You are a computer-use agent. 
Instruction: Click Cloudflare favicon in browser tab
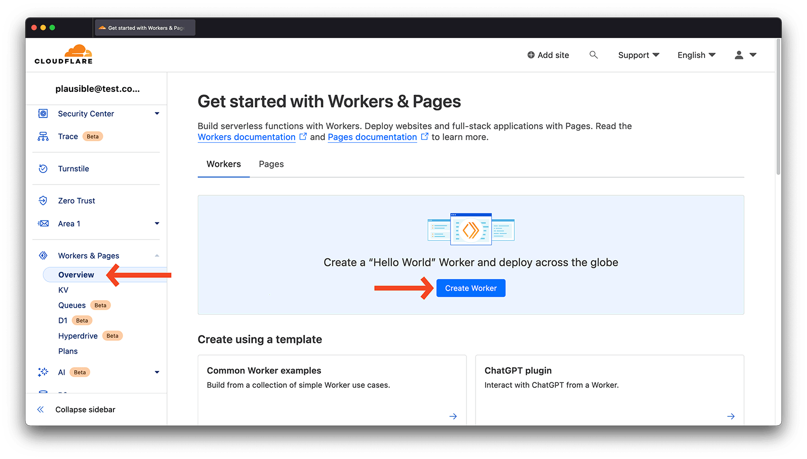(x=102, y=28)
